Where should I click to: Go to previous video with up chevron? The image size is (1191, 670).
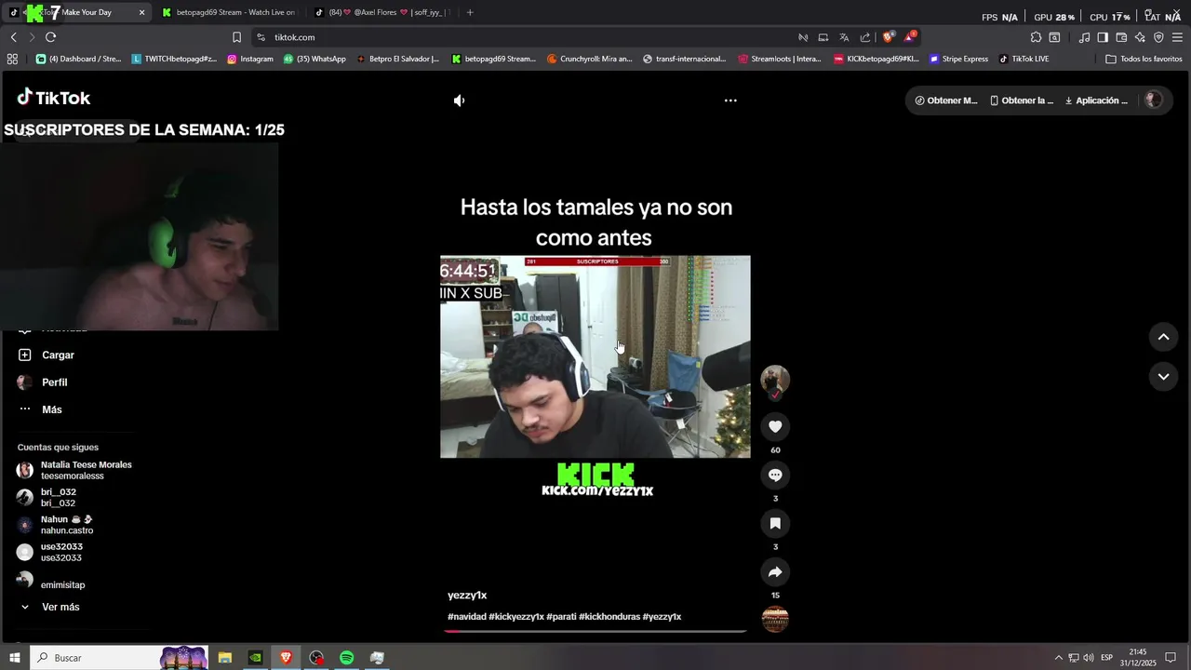pyautogui.click(x=1163, y=337)
